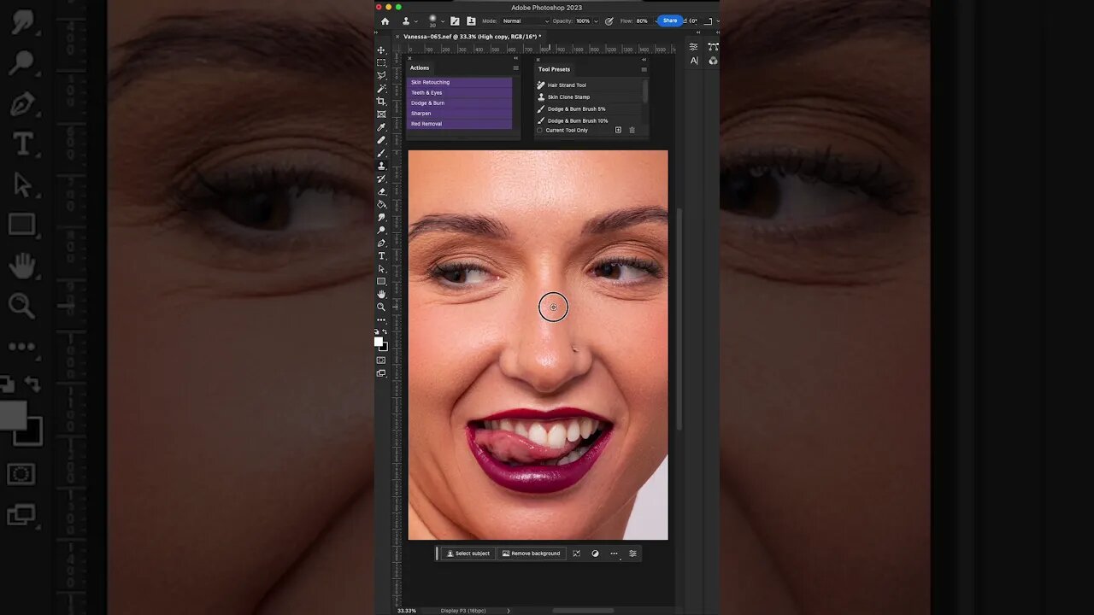Open the Tool Presets panel menu
Screen dimensions: 1094x615
pos(644,69)
